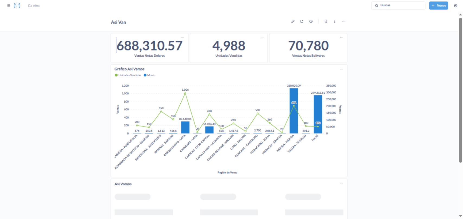Open the clock icon in the dashboard header

tap(311, 21)
